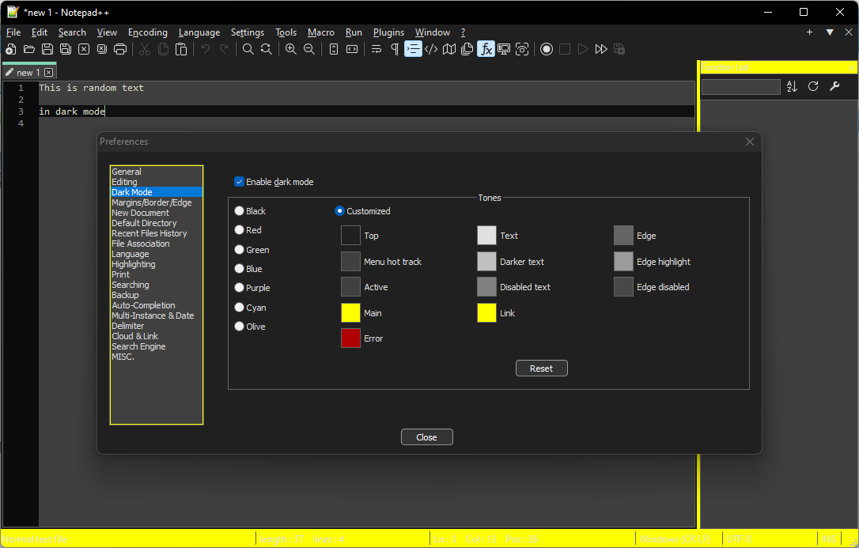The width and height of the screenshot is (859, 548).
Task: Toggle synchronize vertical scrolling icon
Action: [x=334, y=49]
